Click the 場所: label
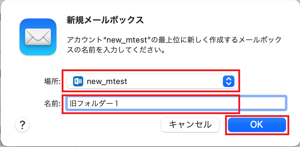 tap(52, 82)
